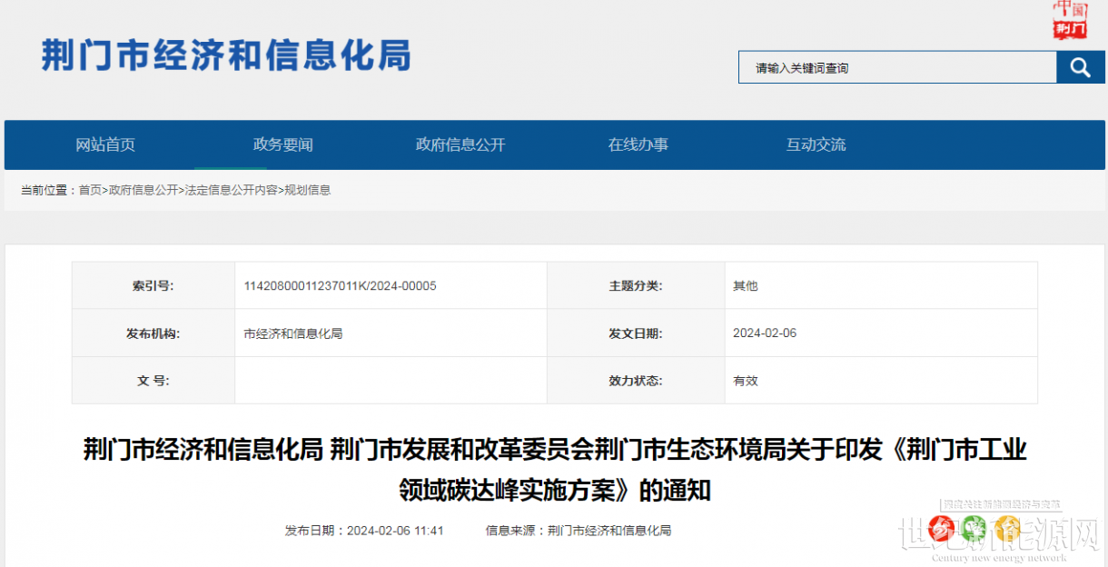Click the 市经济和信息化局 publishing agency cell
1108x567 pixels.
pos(391,333)
